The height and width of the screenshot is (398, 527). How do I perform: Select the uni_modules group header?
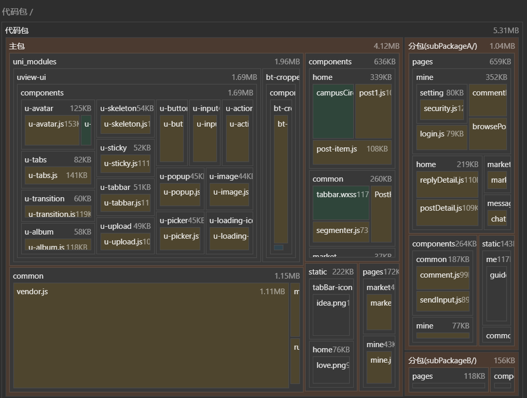click(x=35, y=62)
